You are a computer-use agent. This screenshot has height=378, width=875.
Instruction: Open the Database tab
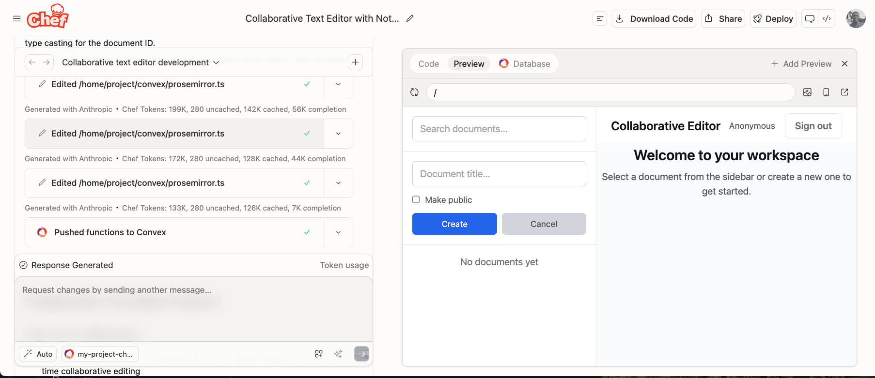pyautogui.click(x=525, y=64)
